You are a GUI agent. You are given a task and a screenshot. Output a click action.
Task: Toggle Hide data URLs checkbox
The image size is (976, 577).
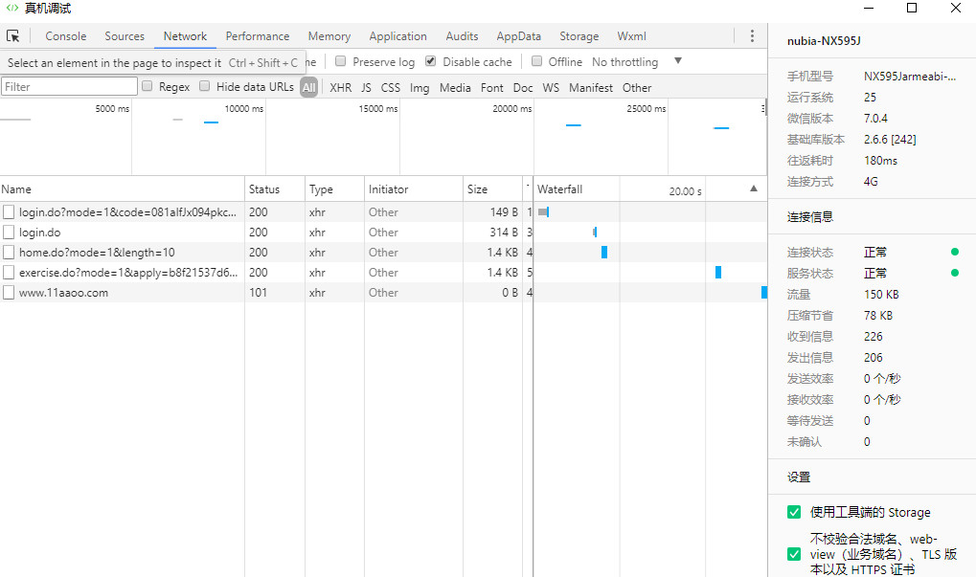(204, 86)
